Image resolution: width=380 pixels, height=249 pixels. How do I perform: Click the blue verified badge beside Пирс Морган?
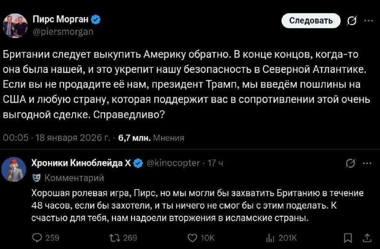(x=96, y=19)
